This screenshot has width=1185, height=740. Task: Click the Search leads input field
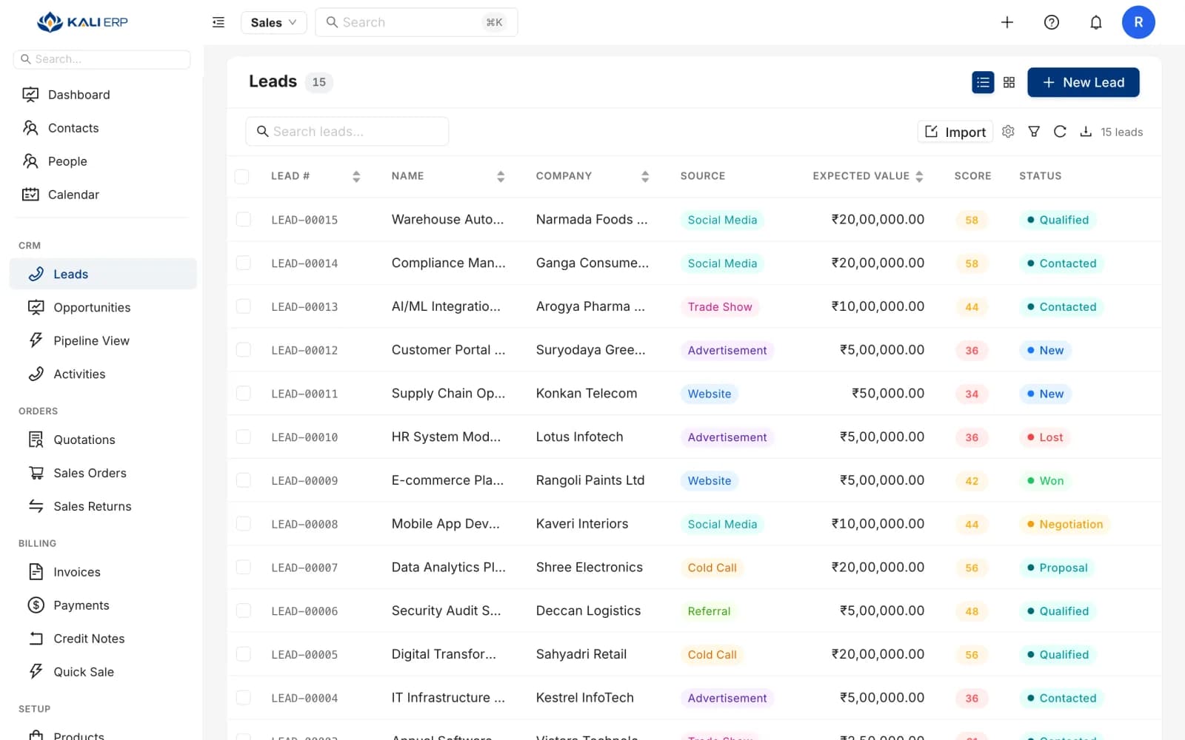pos(347,131)
